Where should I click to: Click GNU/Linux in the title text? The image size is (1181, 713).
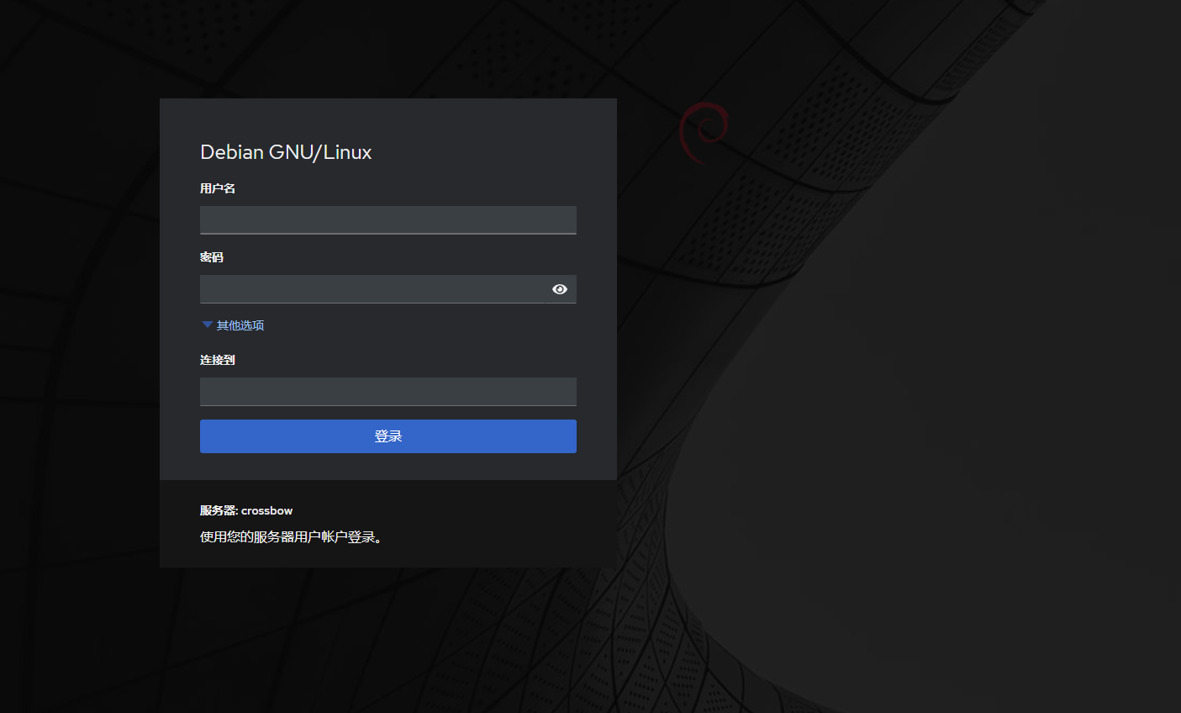[320, 152]
